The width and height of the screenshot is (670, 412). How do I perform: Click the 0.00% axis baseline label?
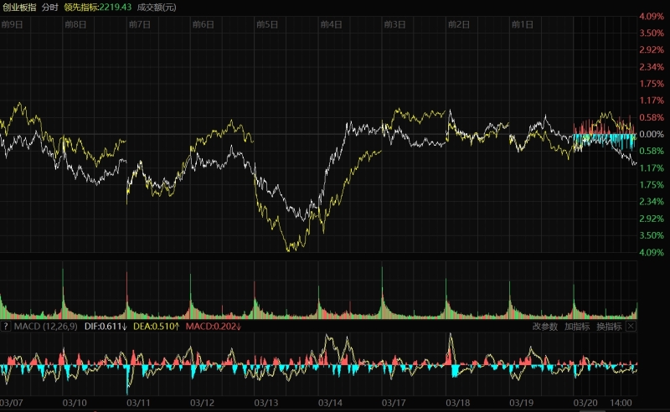click(652, 134)
